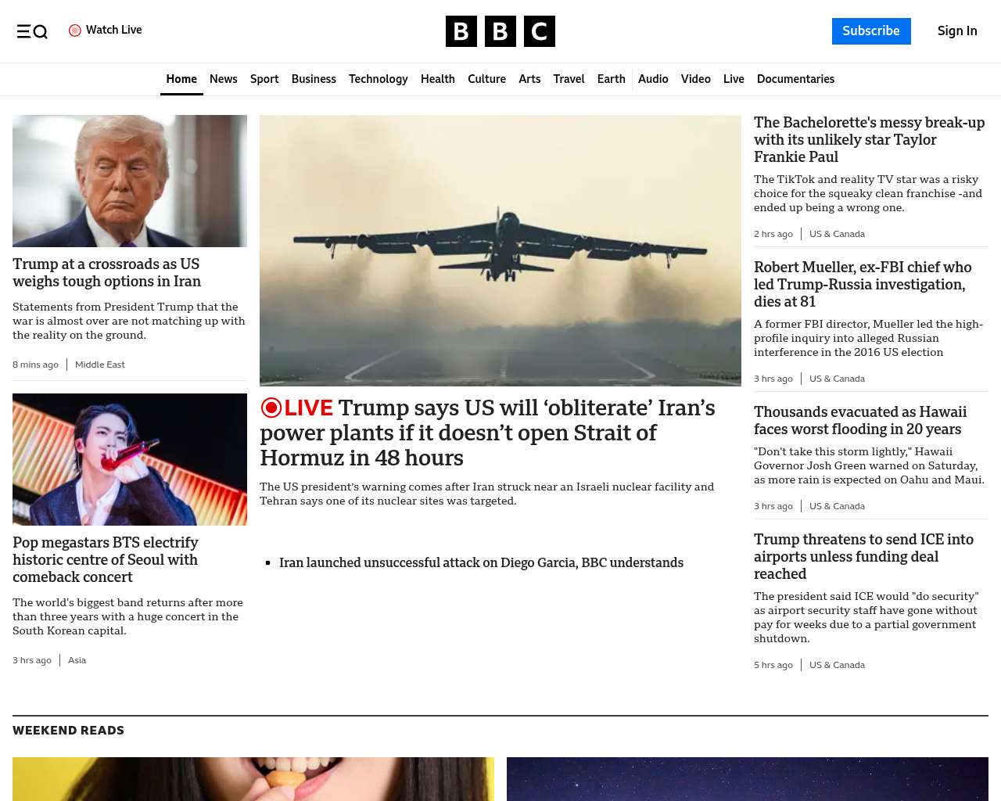
Task: Open the Weekend Reads starry night thumbnail
Action: point(748,779)
